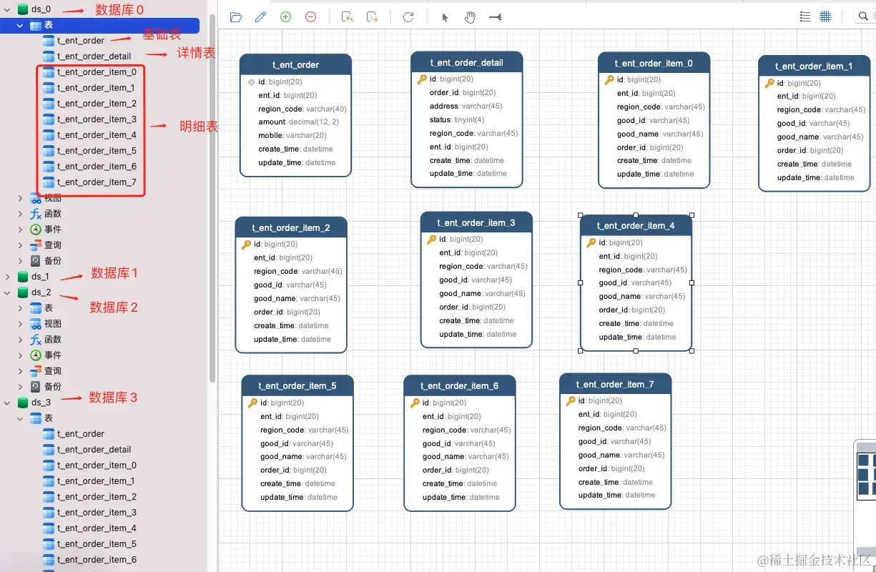Expand the ds_1 database node

click(8, 277)
